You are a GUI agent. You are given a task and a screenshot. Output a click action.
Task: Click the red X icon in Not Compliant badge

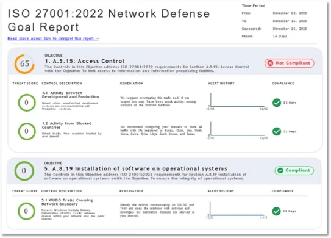[x=270, y=63]
